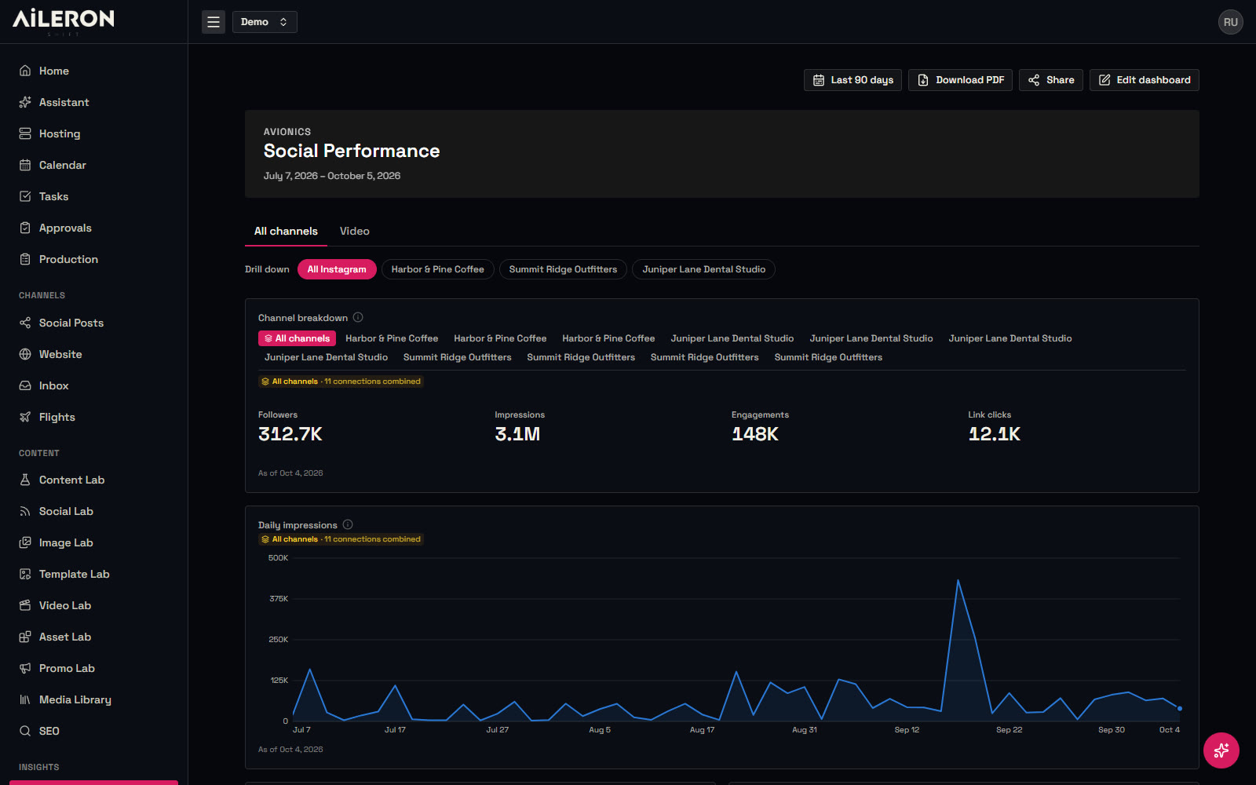
Task: Click the Approvals clipboard icon
Action: (x=25, y=228)
